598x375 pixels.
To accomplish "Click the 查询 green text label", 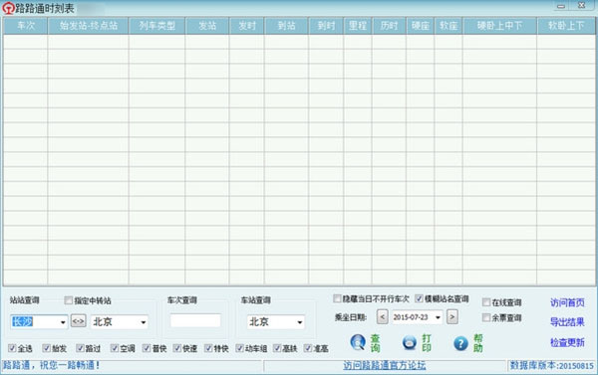I will 376,343.
